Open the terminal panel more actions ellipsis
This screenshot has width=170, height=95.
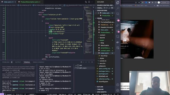86,62
